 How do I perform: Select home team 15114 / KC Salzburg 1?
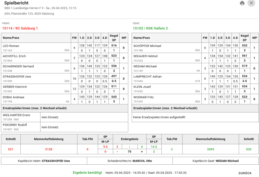click(x=20, y=28)
